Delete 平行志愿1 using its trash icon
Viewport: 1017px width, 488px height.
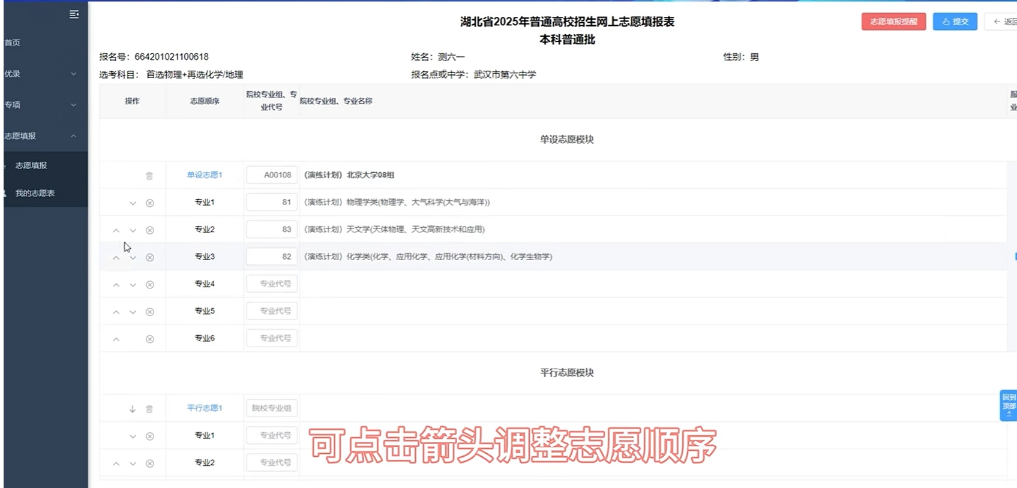click(x=149, y=409)
